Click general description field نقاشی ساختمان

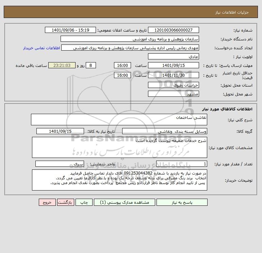pyautogui.click(x=119, y=120)
